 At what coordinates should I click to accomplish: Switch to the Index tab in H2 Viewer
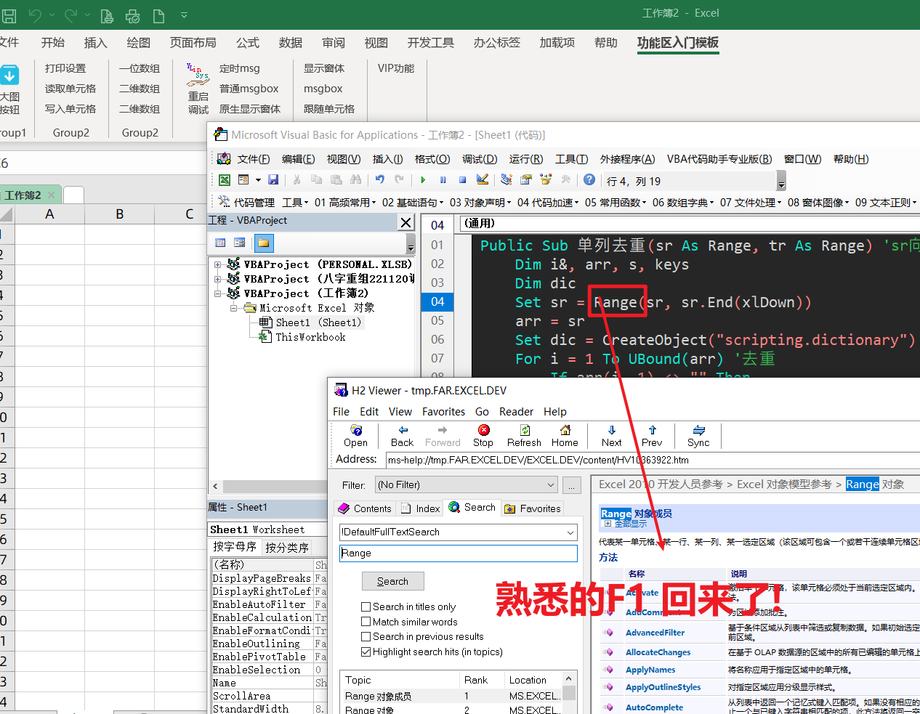(419, 508)
